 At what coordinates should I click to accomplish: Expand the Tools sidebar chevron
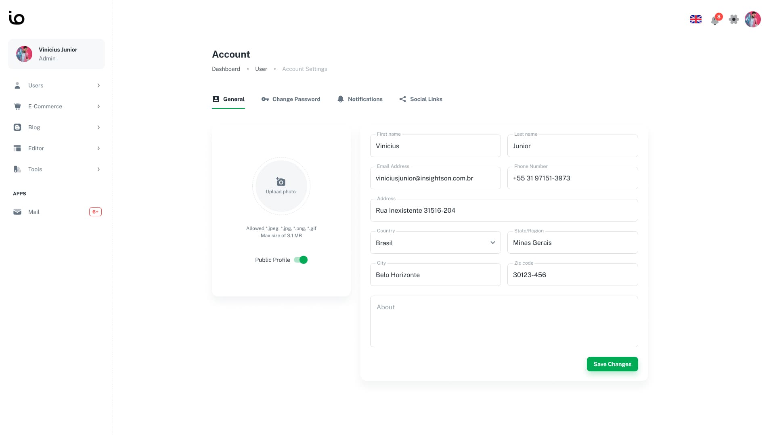pos(98,169)
